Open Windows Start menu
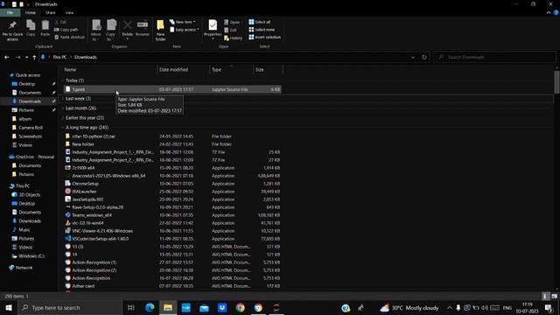The width and height of the screenshot is (560, 315). pos(9,307)
